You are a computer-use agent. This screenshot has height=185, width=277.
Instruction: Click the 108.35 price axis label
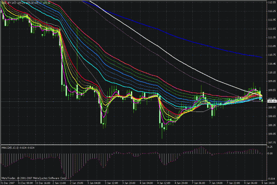point(272,125)
